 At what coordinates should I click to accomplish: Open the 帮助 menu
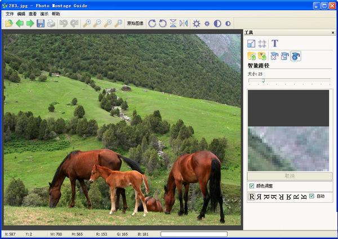56,14
